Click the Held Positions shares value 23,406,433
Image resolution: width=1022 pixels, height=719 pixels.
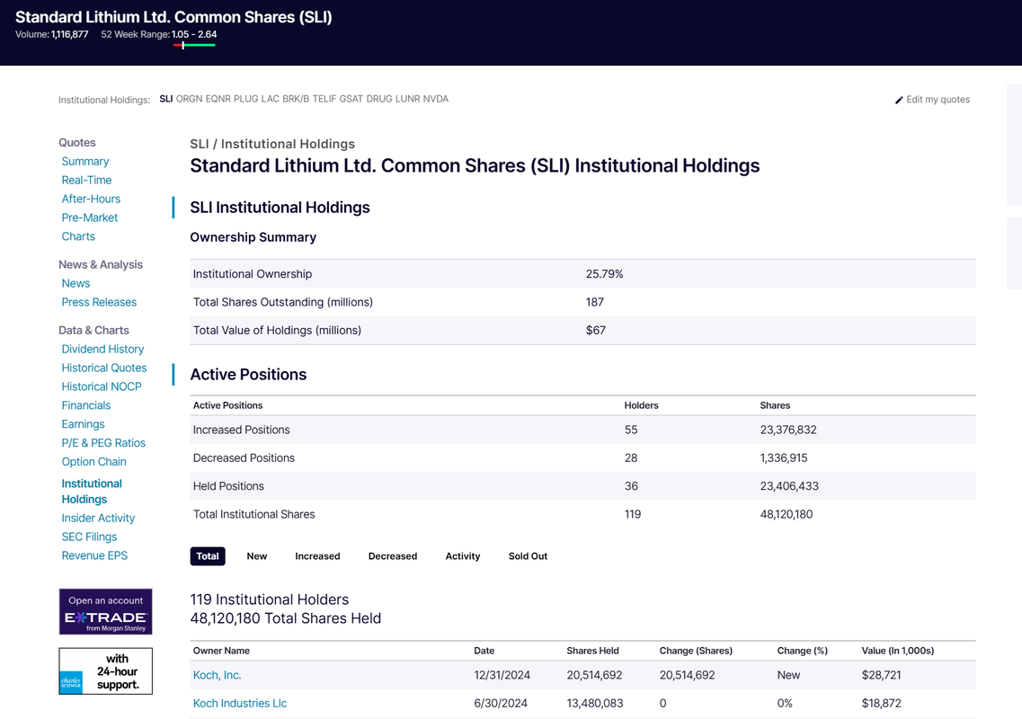[789, 486]
